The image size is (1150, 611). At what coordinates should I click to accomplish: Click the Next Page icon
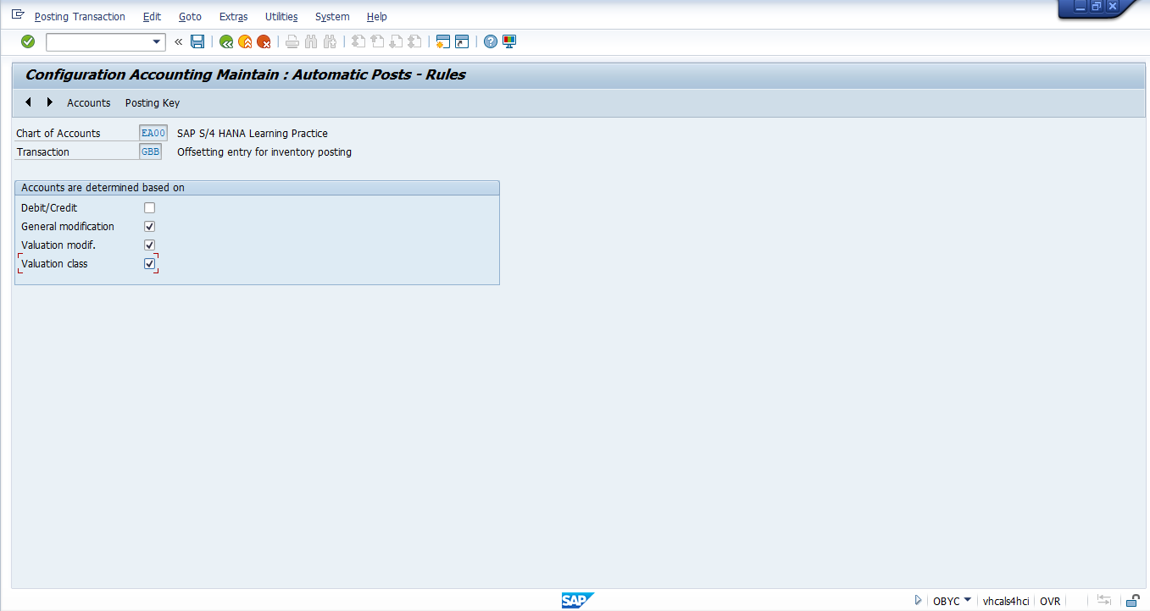[x=396, y=41]
